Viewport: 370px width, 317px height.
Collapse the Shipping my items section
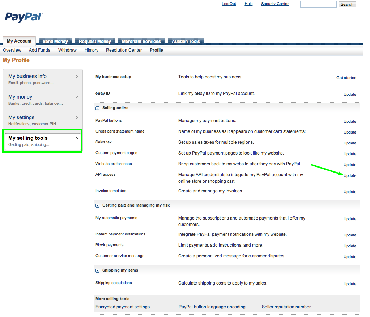point(97,270)
